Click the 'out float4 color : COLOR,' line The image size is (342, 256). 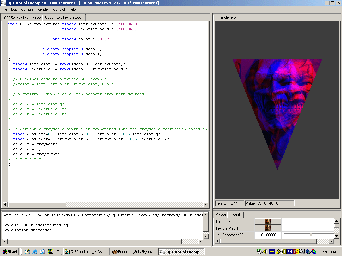[x=82, y=39]
